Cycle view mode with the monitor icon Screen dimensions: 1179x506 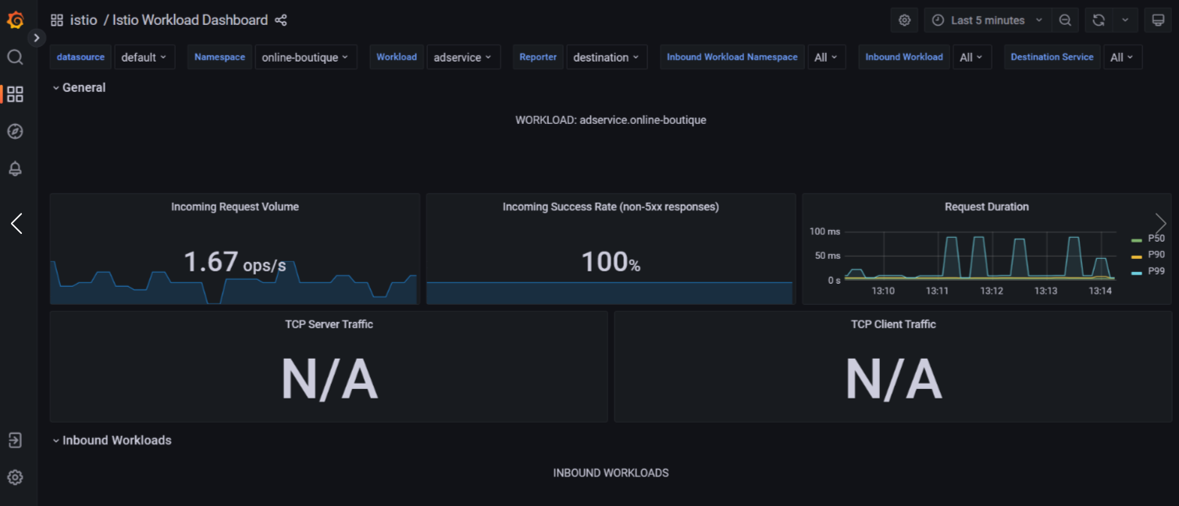[x=1159, y=20]
